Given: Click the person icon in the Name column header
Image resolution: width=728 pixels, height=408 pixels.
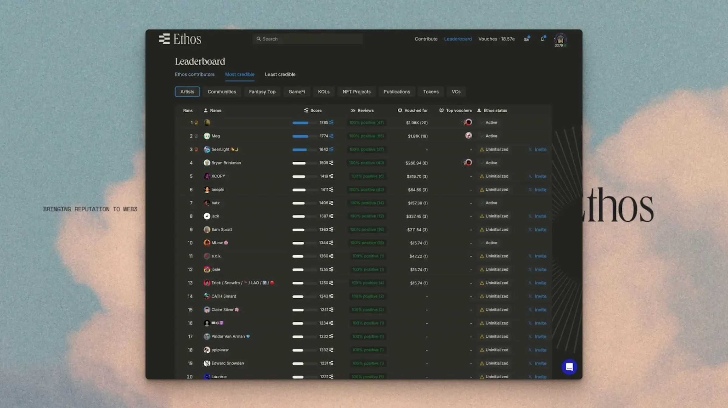Looking at the screenshot, I should click(206, 110).
